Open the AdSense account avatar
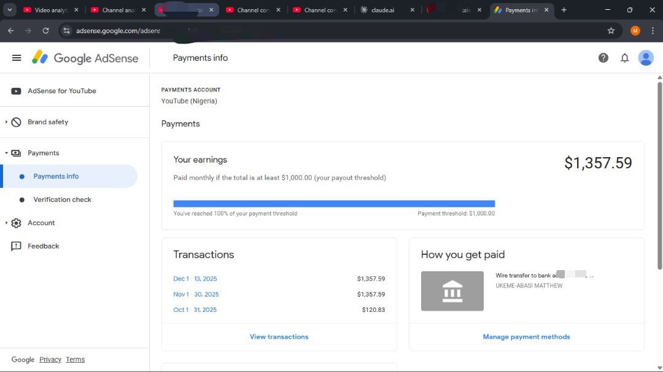This screenshot has width=663, height=372. 646,58
